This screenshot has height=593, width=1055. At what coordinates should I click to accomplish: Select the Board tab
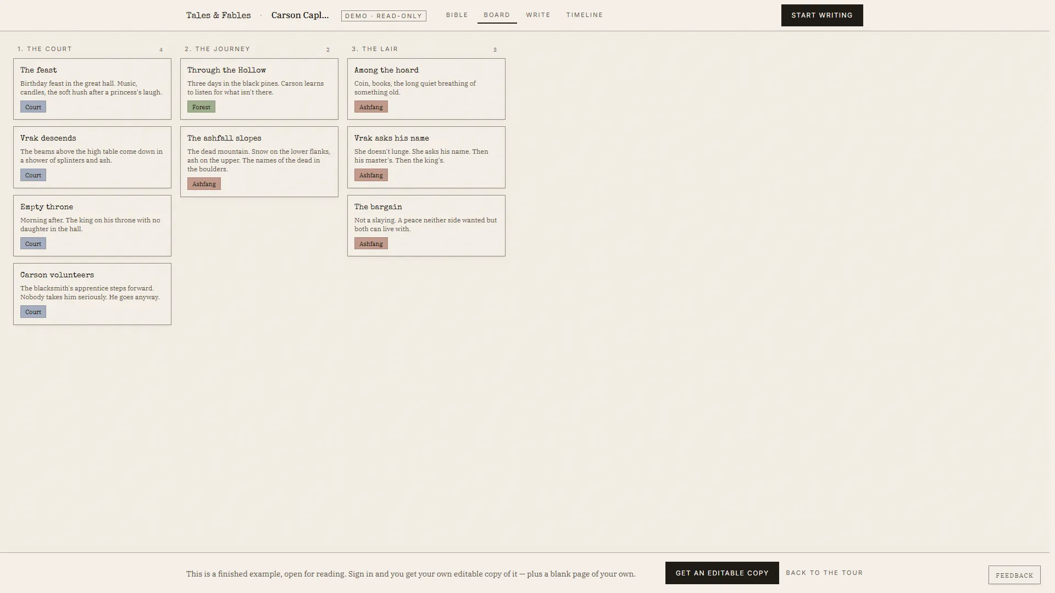[497, 15]
